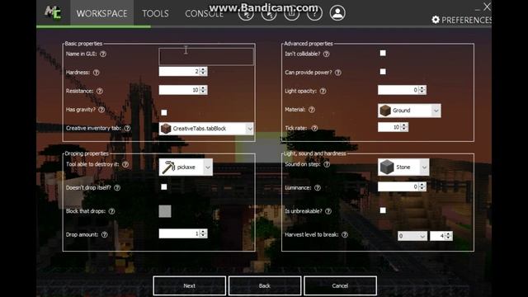Click the help icon beside Light opacity
Screen dimensions: 528x297
(x=323, y=91)
